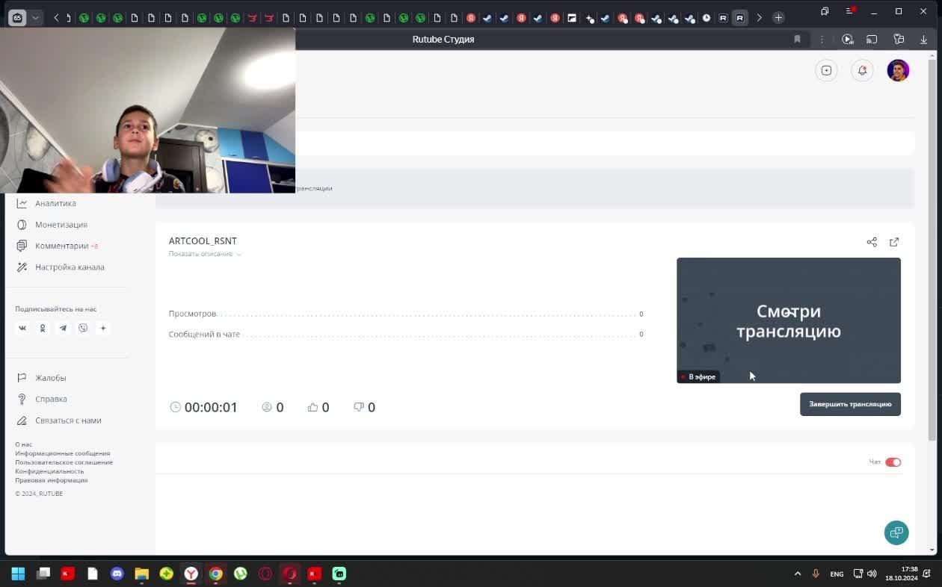Open Комментарии in the sidebar
Screen dimensions: 942x587
pyautogui.click(x=62, y=246)
